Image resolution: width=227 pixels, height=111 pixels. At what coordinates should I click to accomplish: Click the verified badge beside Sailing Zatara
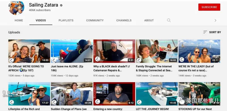click(x=61, y=5)
